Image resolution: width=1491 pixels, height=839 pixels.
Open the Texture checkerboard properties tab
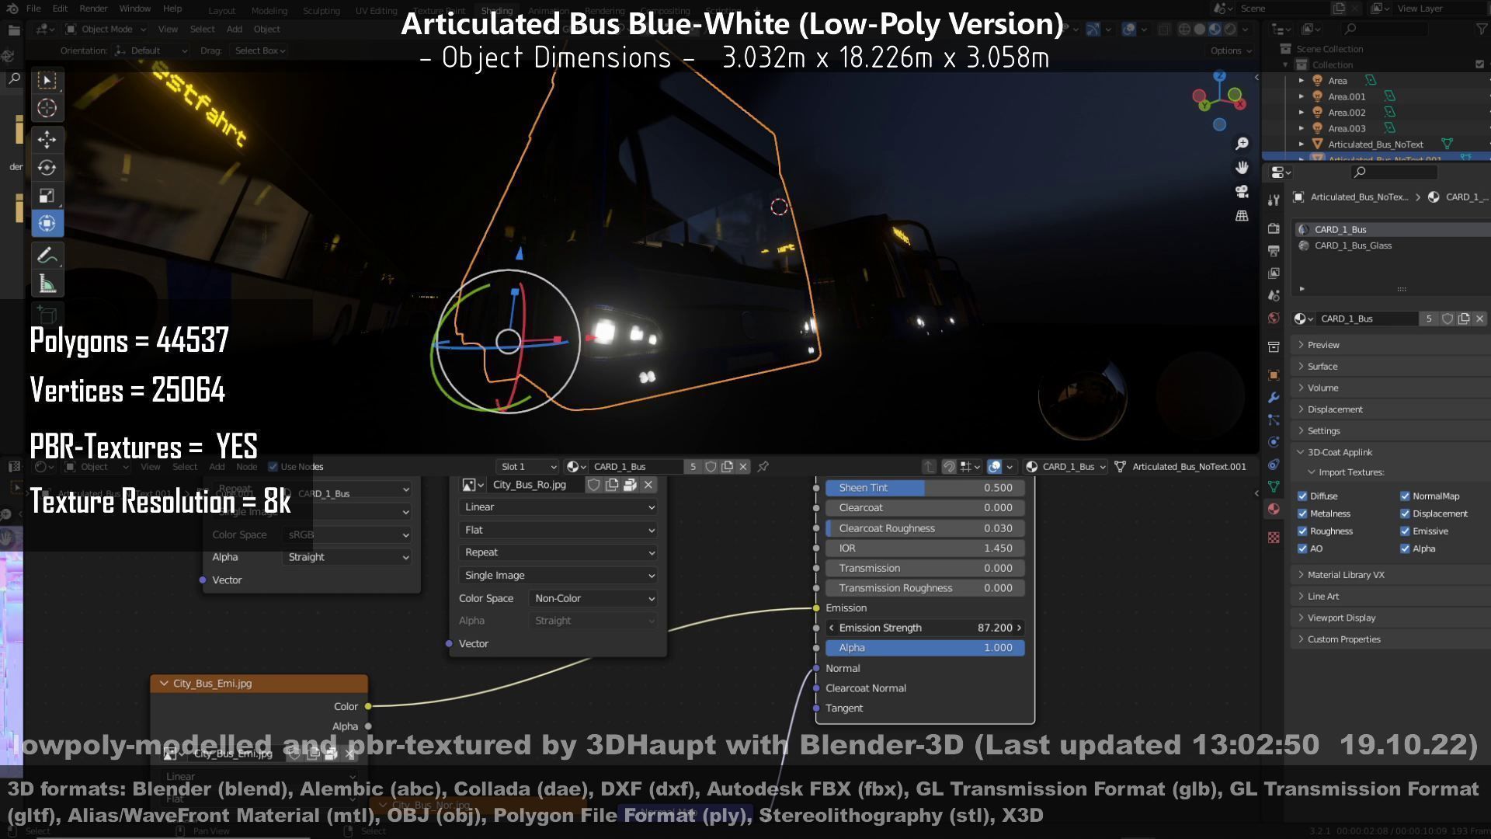click(1274, 538)
